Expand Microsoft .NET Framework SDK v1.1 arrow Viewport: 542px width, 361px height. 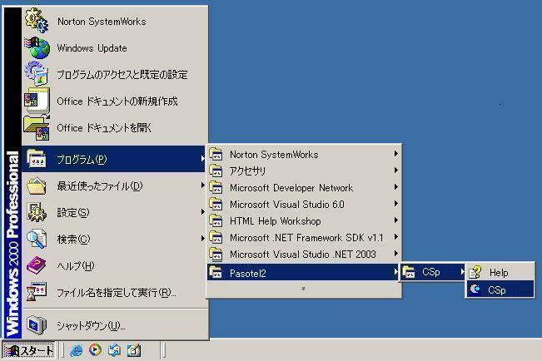coord(396,236)
